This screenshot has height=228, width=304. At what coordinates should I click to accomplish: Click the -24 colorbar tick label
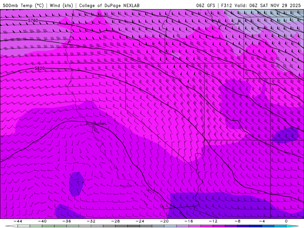140,221
